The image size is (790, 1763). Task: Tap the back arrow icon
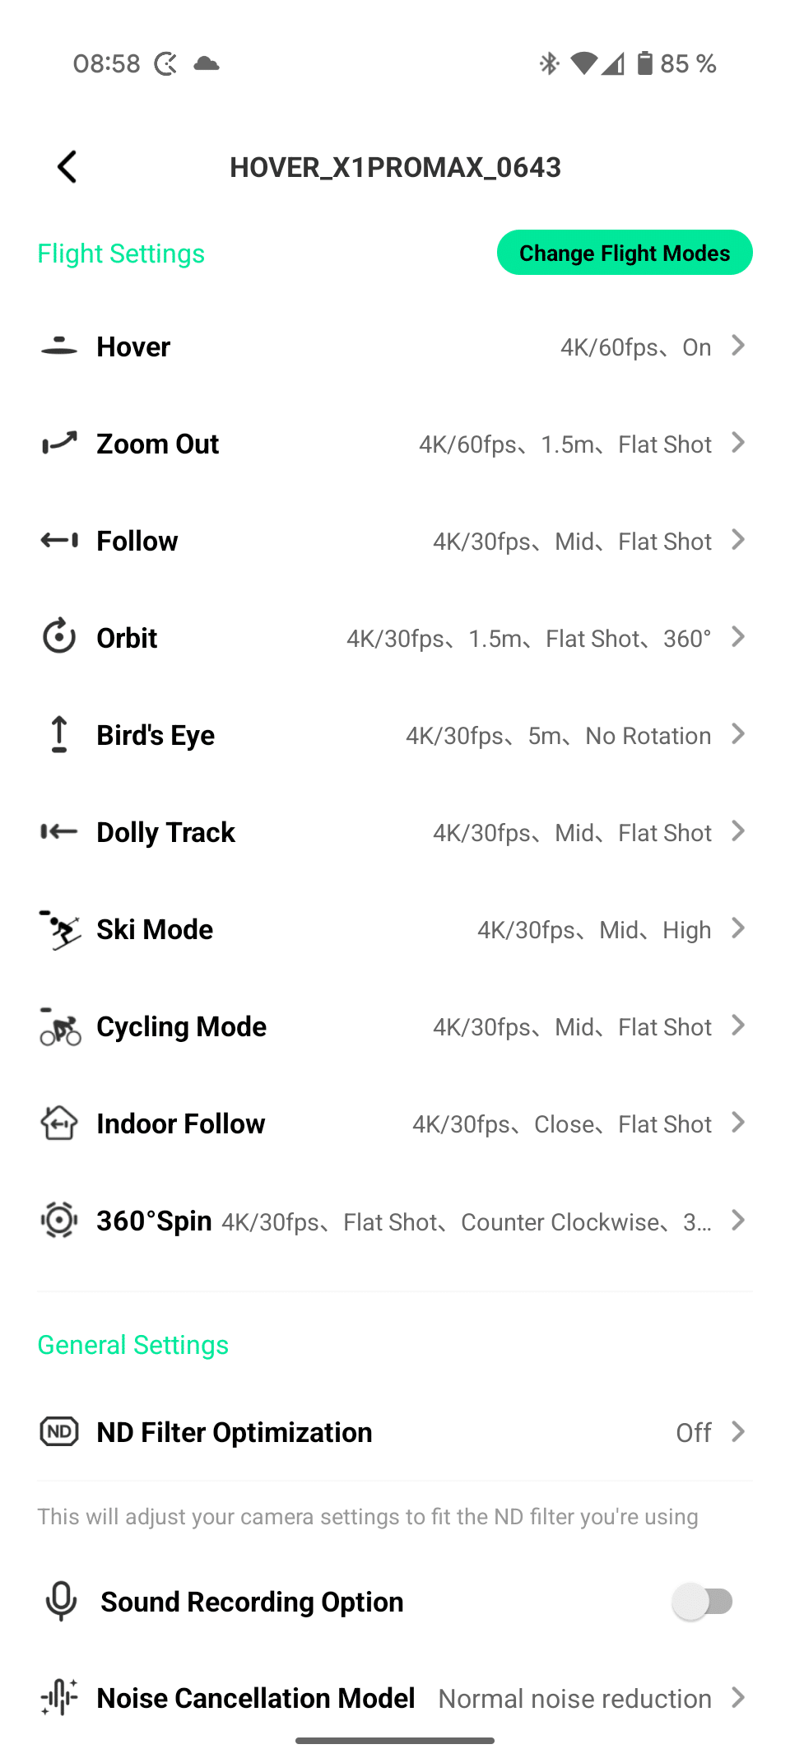pos(67,167)
